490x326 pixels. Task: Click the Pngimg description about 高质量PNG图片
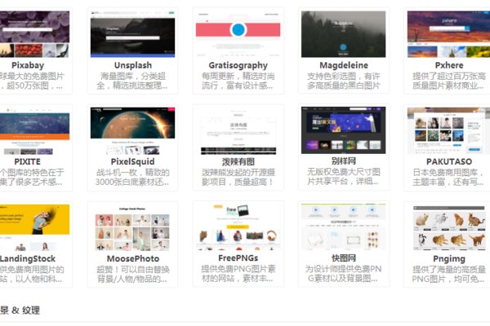[449, 274]
